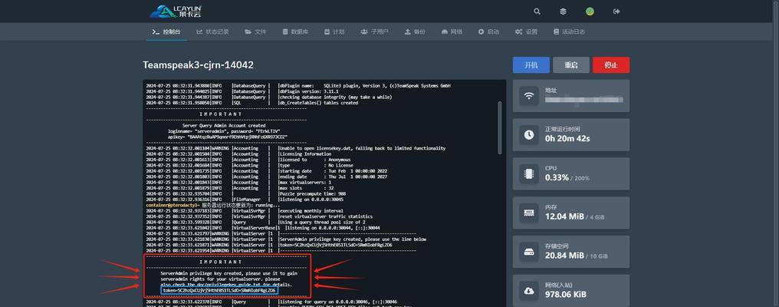Screen dimensions: 779x307
Task: Click the 开机 start button
Action: click(x=531, y=65)
